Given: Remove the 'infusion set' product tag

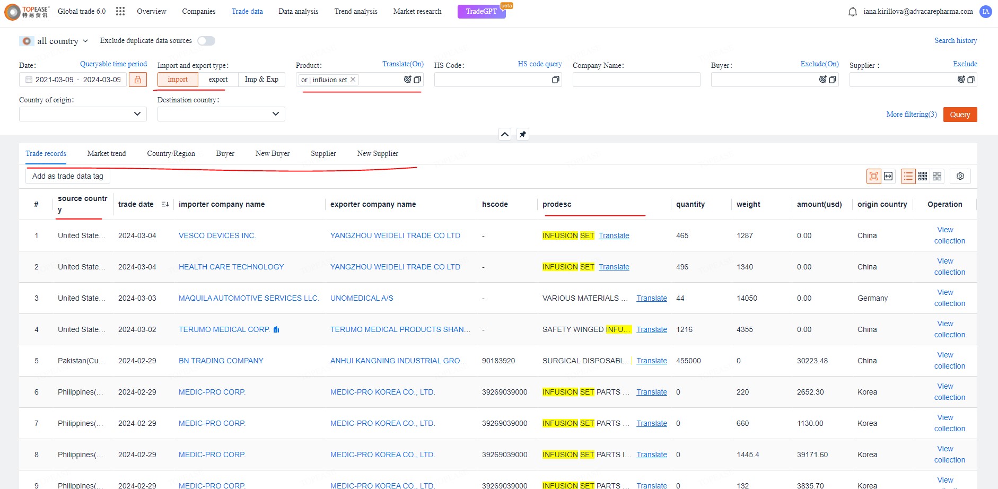Looking at the screenshot, I should [353, 80].
